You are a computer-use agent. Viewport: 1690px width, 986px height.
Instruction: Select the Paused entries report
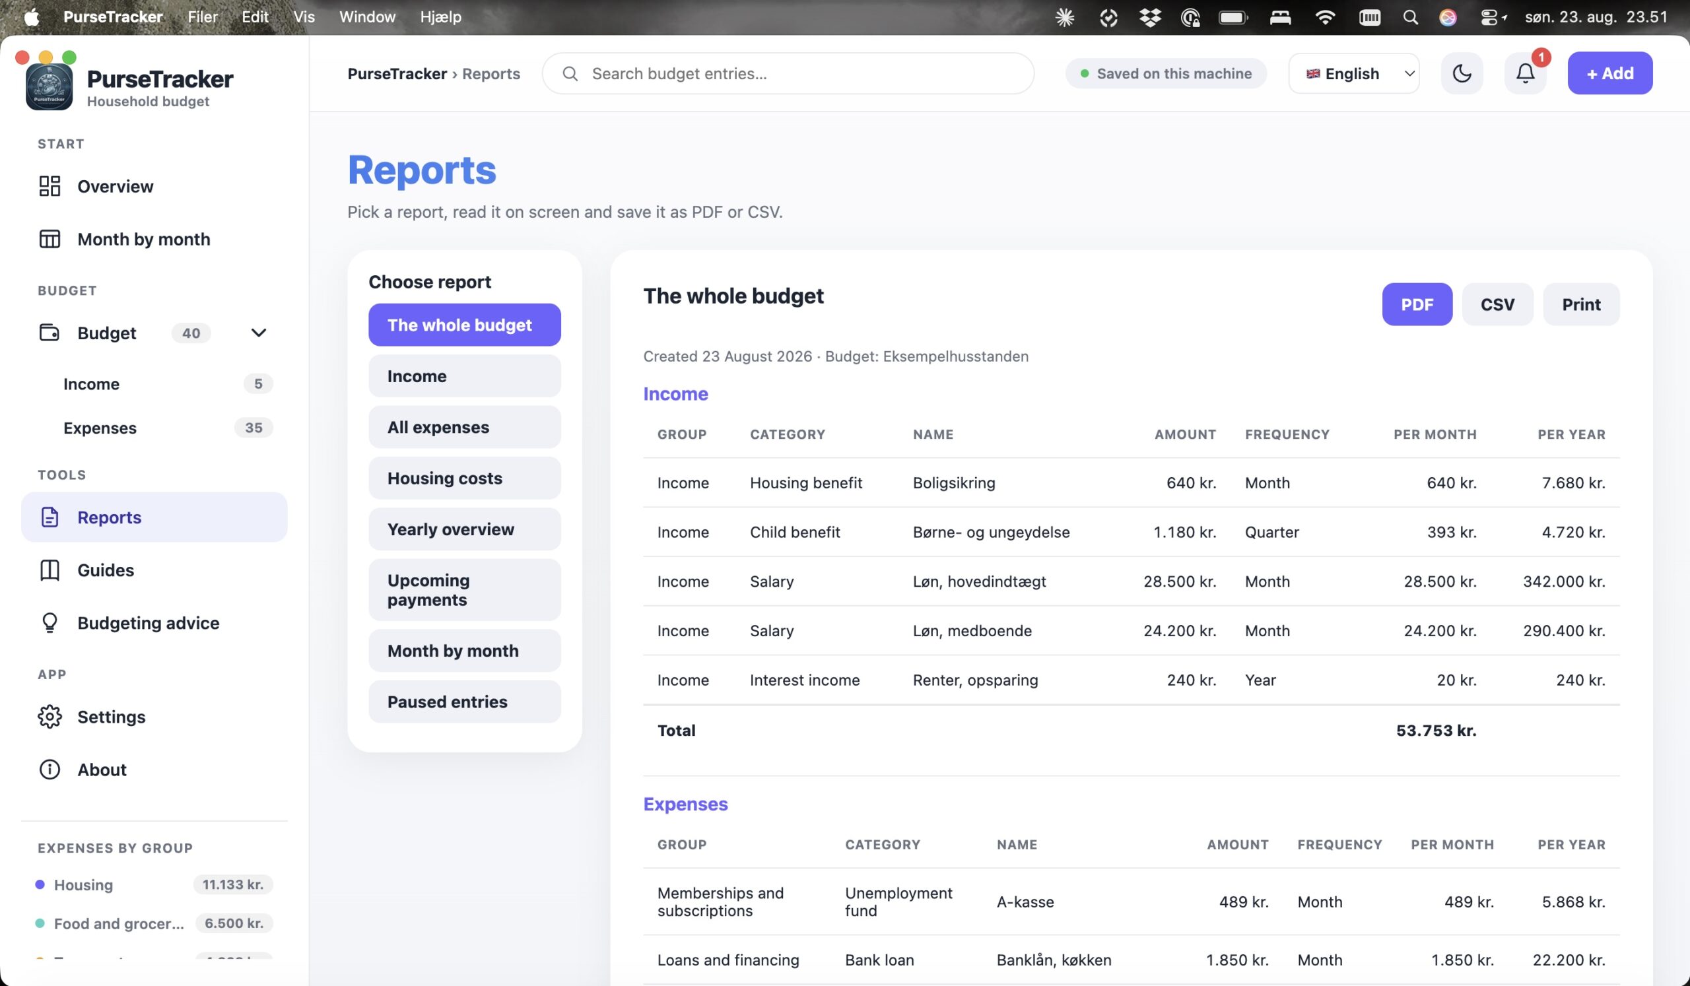(465, 702)
